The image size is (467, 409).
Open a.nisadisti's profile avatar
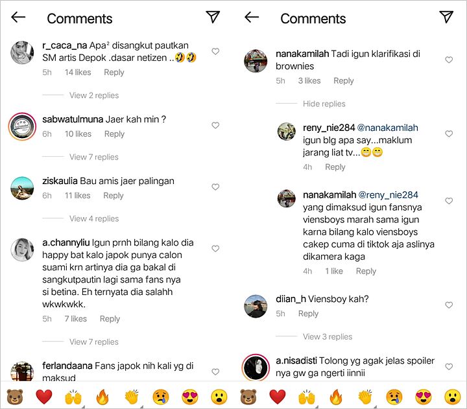point(256,368)
